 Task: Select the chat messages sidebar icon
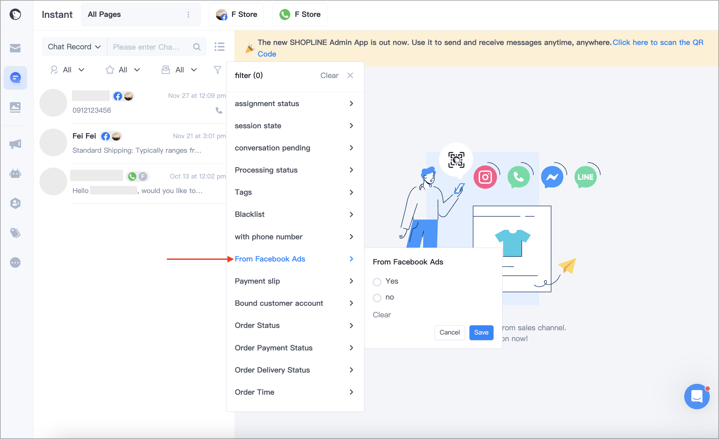(15, 78)
